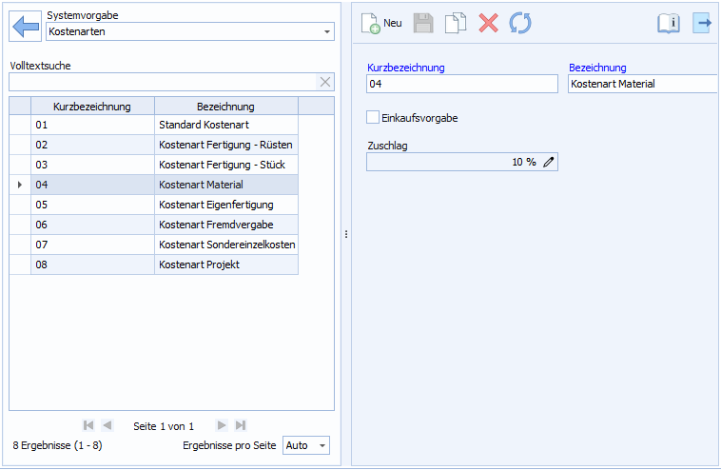Viewport: 721px width, 470px height.
Task: Create a new entry with Neu
Action: coord(382,23)
